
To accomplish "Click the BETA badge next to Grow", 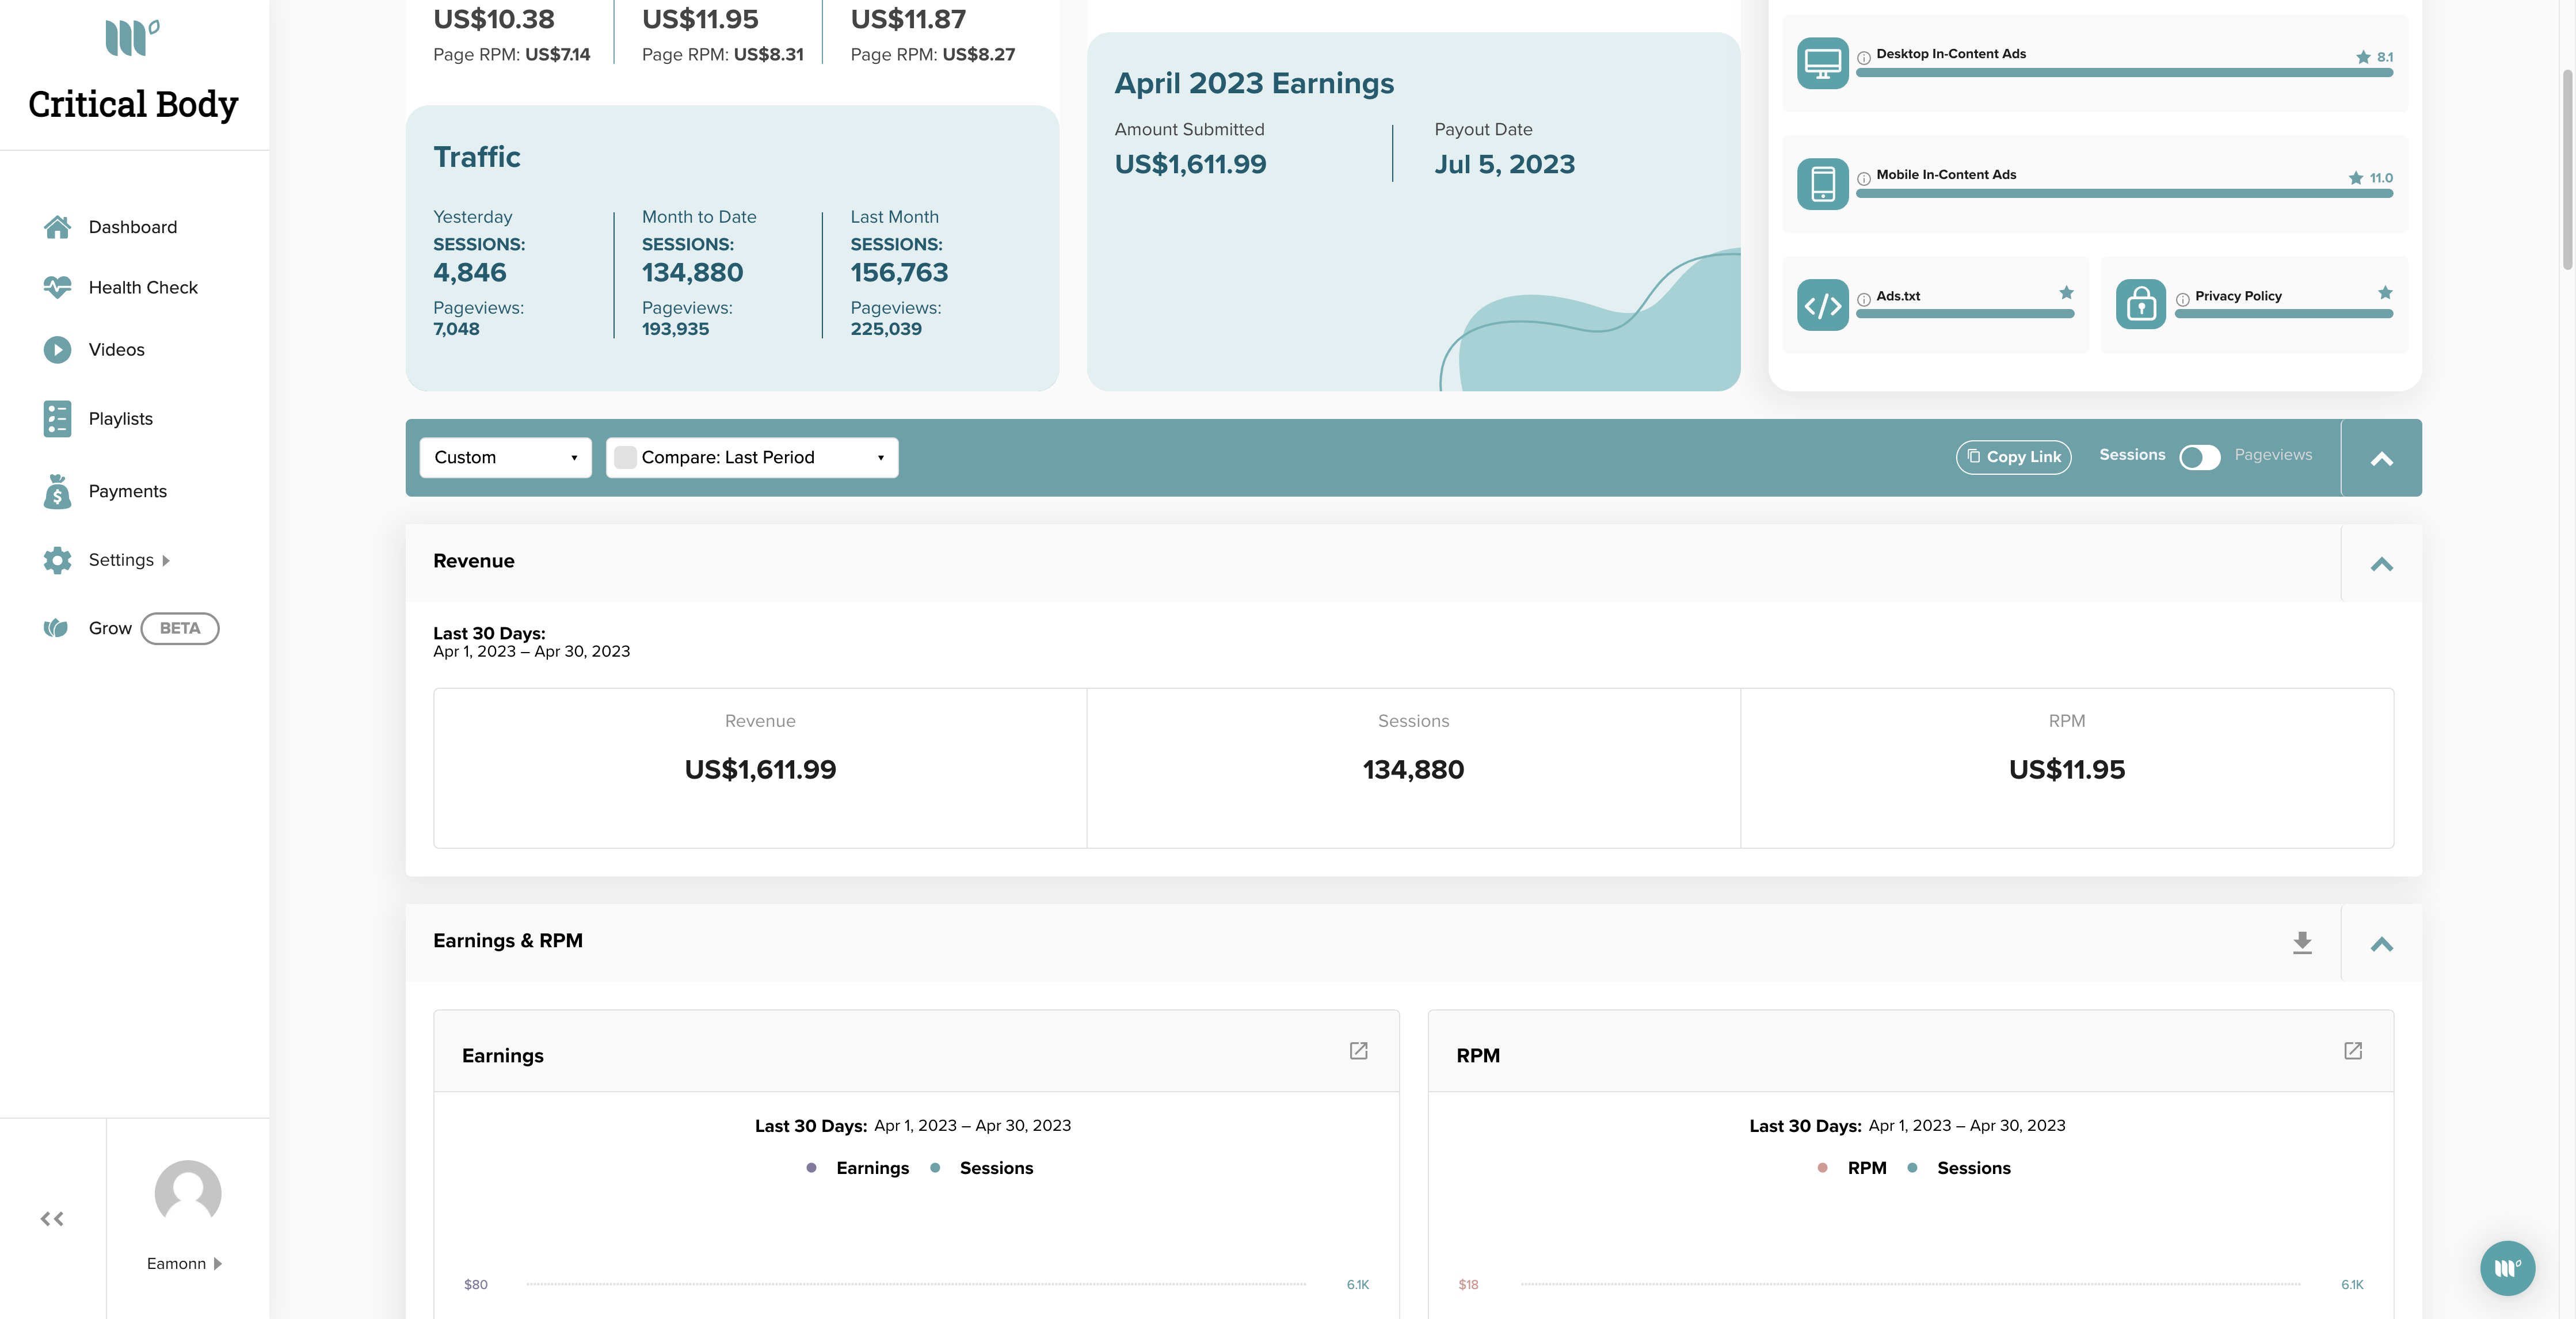I will [180, 628].
